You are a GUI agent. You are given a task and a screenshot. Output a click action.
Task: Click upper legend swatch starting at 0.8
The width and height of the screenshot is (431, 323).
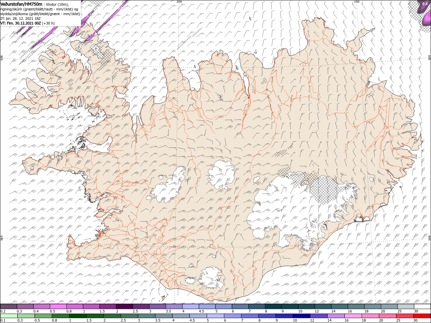75,307
